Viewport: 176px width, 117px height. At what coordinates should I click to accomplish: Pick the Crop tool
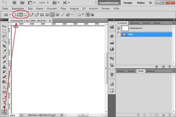[4, 46]
